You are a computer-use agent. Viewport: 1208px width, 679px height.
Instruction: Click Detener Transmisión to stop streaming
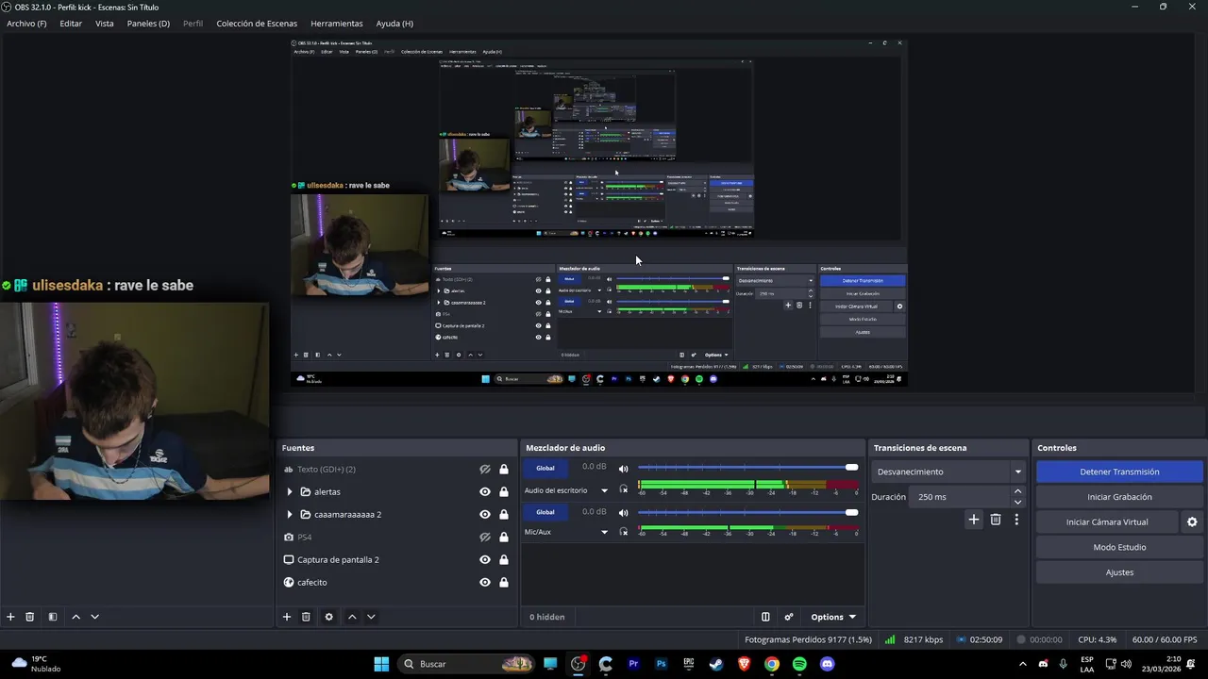pos(1119,472)
